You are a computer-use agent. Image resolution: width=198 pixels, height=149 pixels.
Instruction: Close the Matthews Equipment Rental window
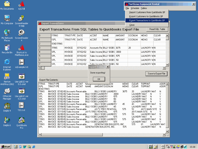pyautogui.click(x=193, y=4)
